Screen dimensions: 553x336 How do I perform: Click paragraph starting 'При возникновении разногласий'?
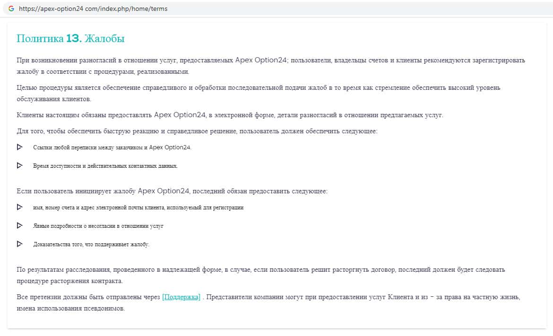click(271, 66)
